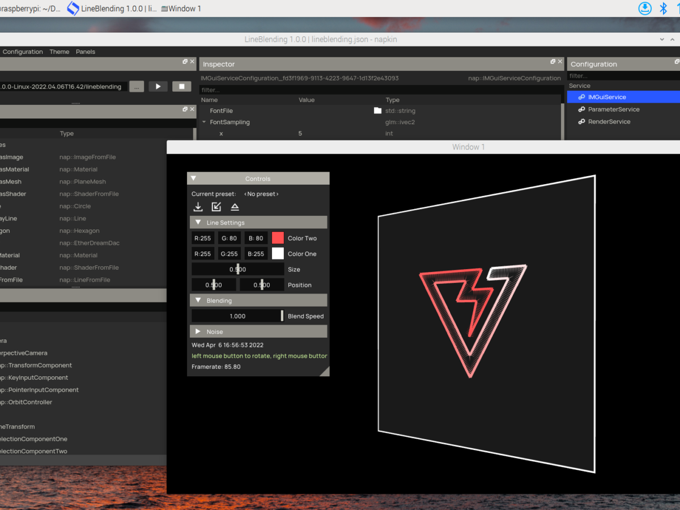This screenshot has height=510, width=680.
Task: Float the Inspector panel with the undock icon
Action: [x=553, y=61]
